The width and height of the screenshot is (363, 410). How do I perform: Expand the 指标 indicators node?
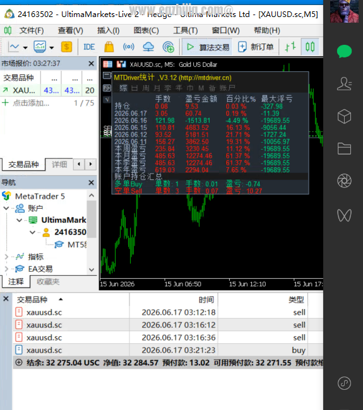[x=6, y=257]
